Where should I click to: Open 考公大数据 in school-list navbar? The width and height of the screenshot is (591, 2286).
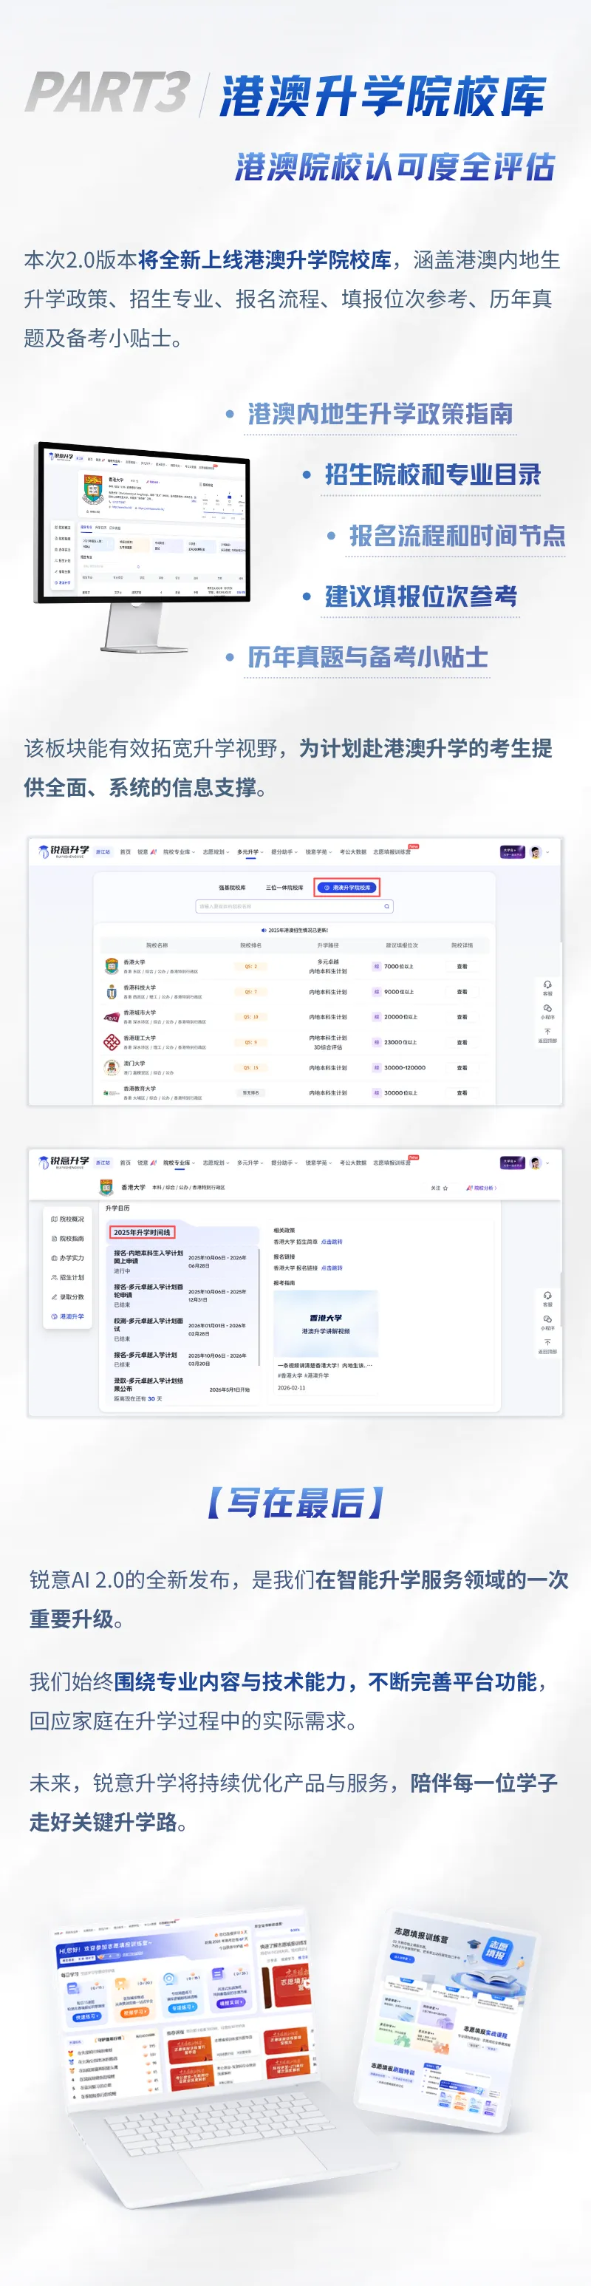pos(353,852)
